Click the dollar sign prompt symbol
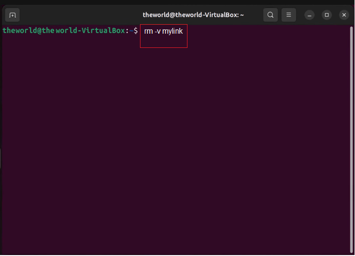The height and width of the screenshot is (256, 355). [136, 30]
